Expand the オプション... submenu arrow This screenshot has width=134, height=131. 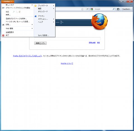54,19
